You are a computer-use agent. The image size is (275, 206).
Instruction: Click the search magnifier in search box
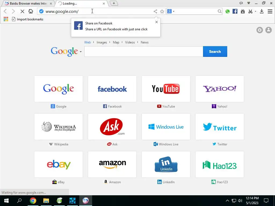pyautogui.click(x=219, y=11)
